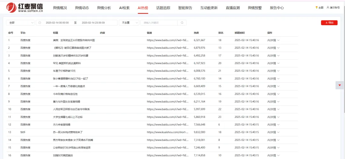Screen dimensions: 345x159
Task: Expand AI详情 for row 8
Action: pyautogui.click(x=273, y=94)
